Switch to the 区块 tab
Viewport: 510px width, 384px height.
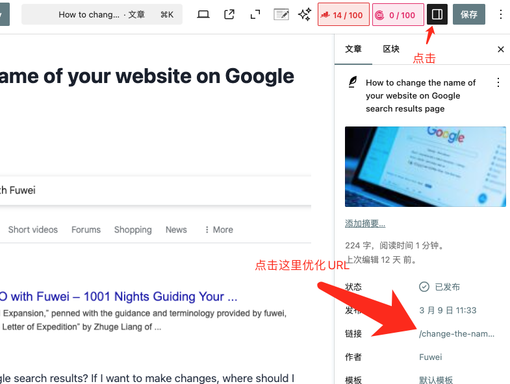[391, 49]
